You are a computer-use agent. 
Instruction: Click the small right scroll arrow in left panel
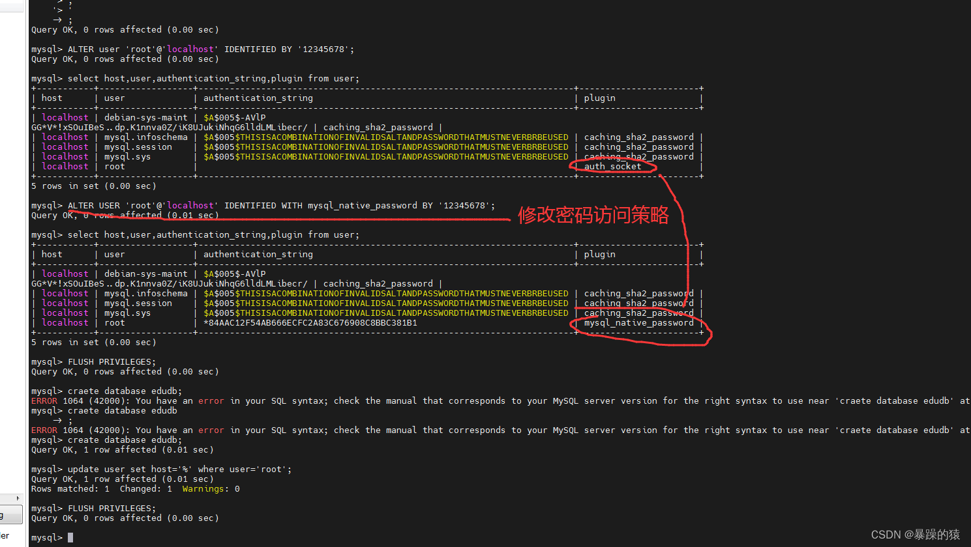(18, 498)
